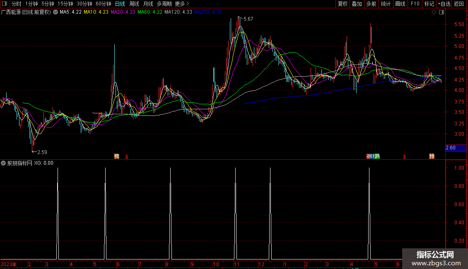Click the green MA60: 4.22 label
The height and width of the screenshot is (269, 468).
(x=150, y=12)
